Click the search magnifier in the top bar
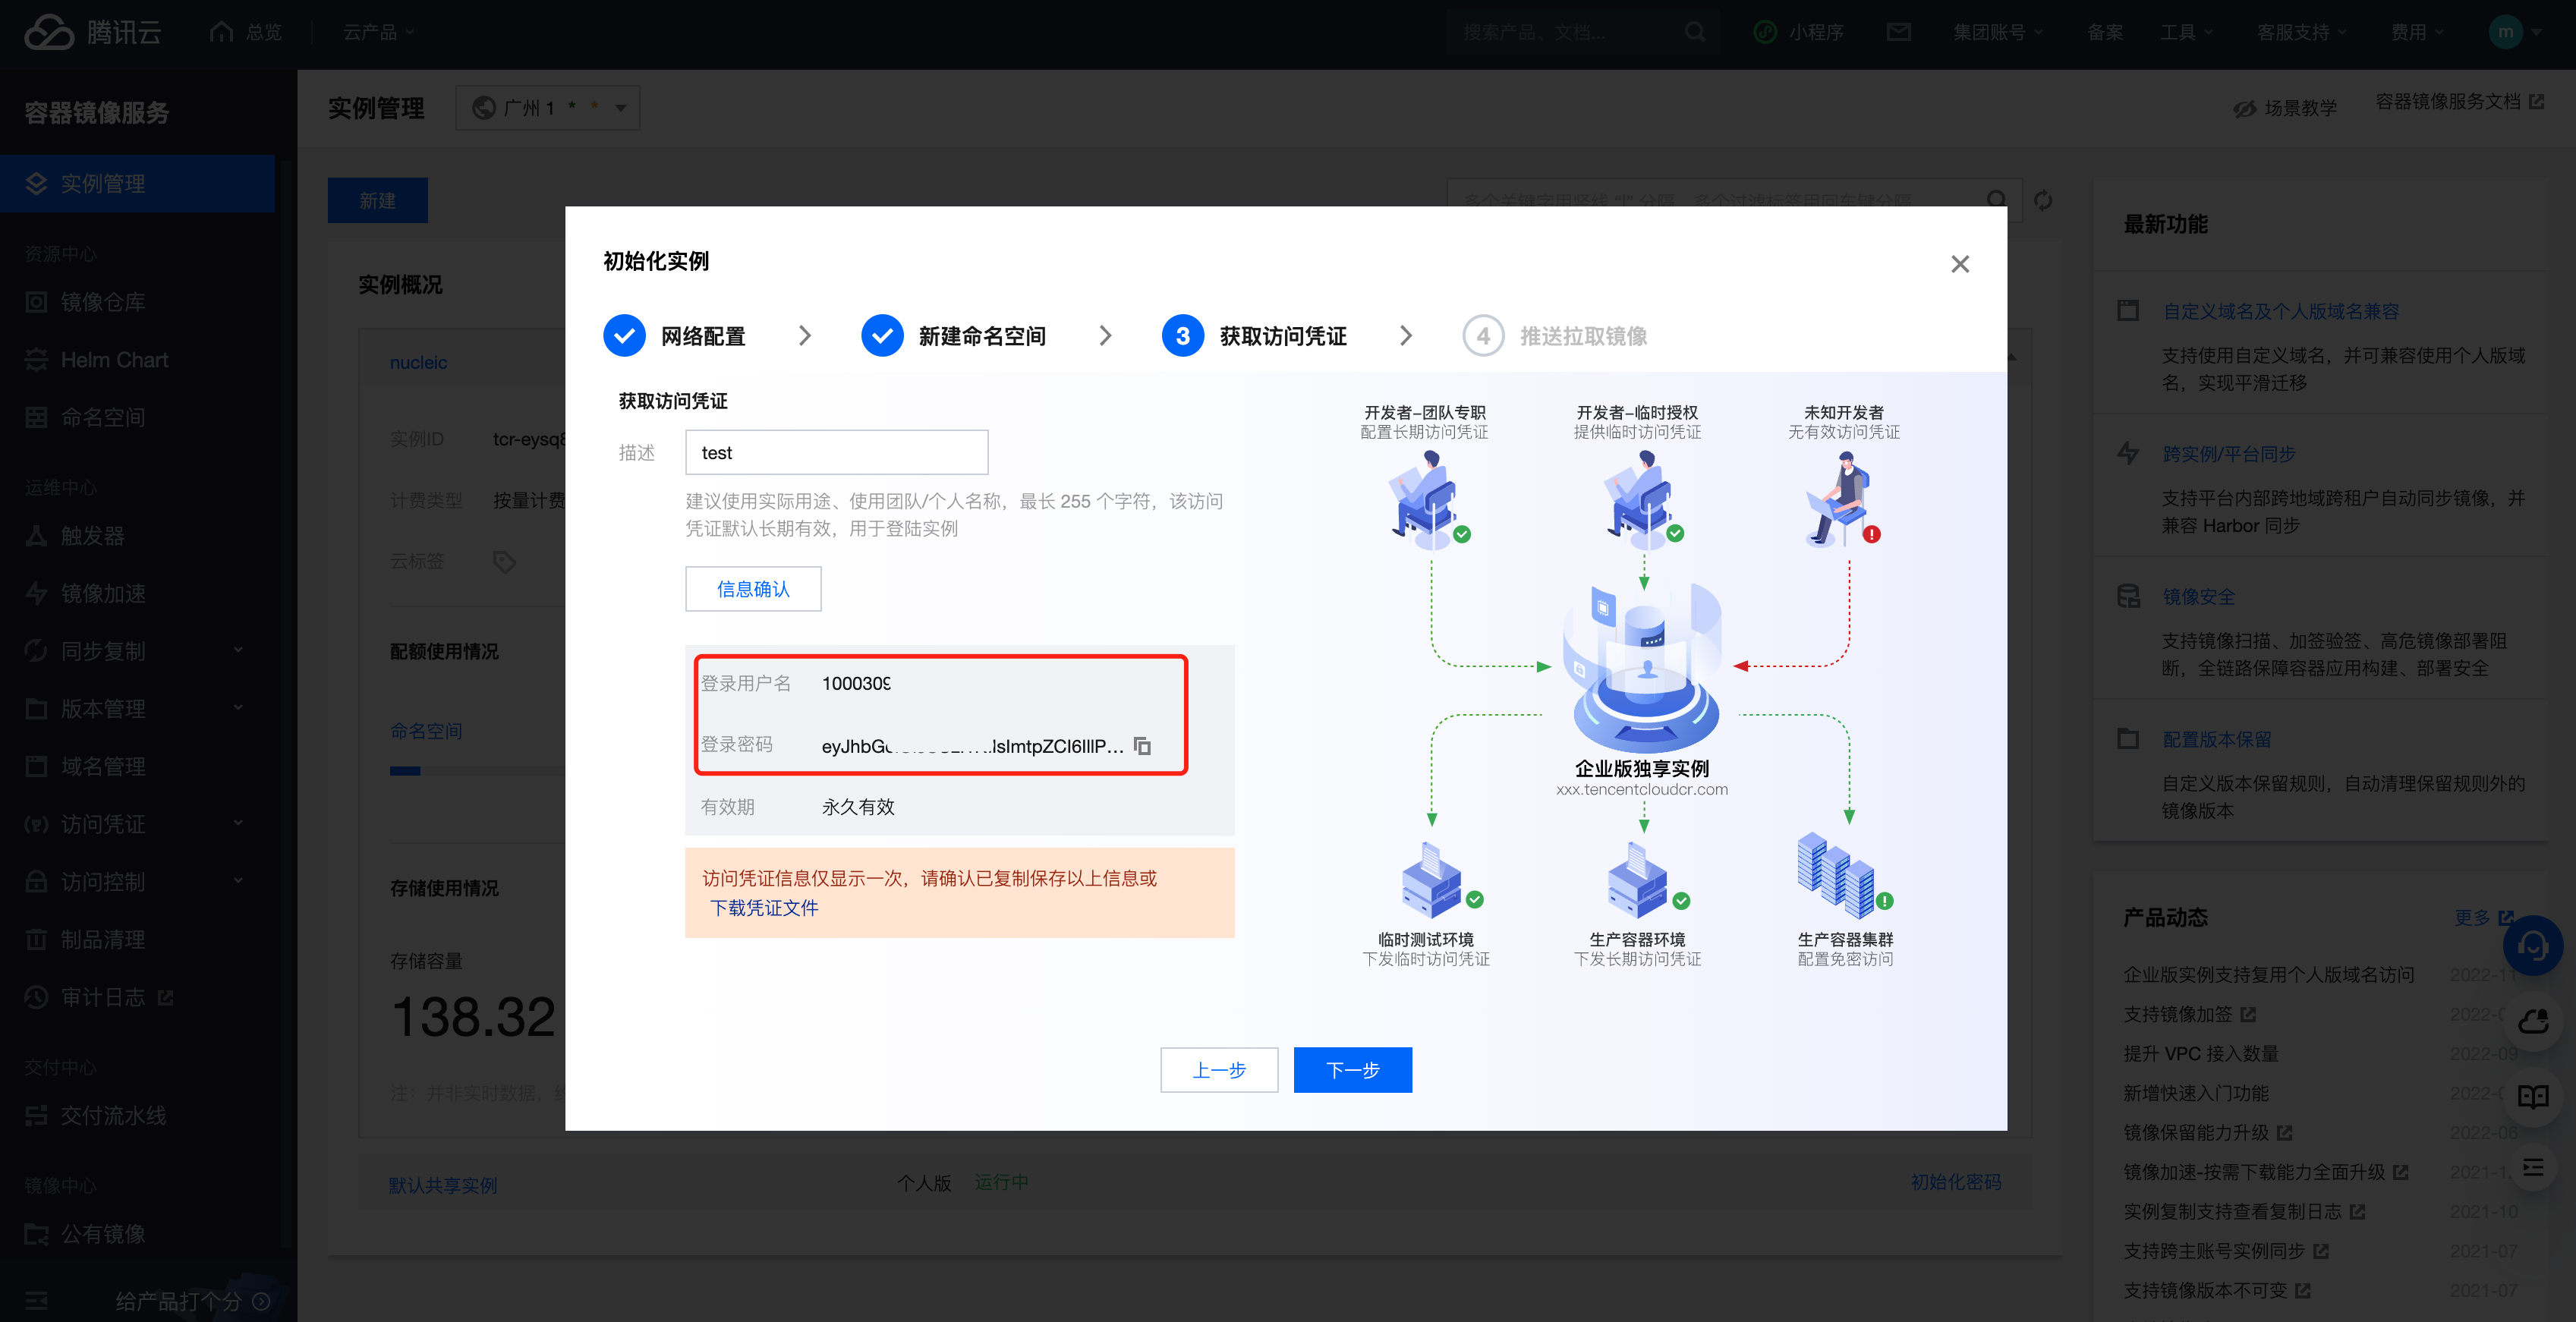The width and height of the screenshot is (2576, 1322). tap(1695, 32)
